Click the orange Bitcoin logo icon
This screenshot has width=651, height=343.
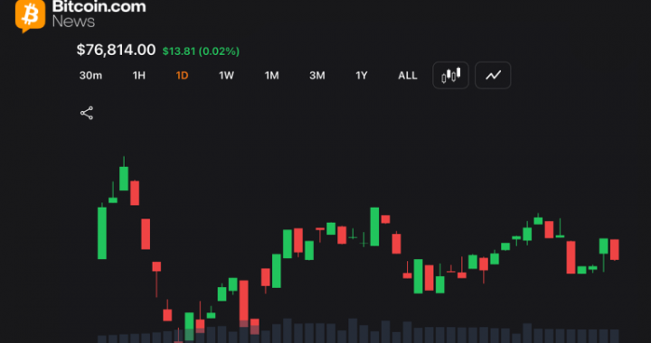tap(31, 15)
